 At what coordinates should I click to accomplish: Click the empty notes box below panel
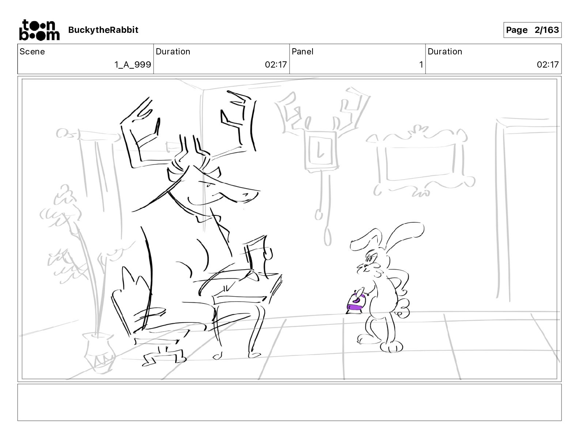[289, 402]
